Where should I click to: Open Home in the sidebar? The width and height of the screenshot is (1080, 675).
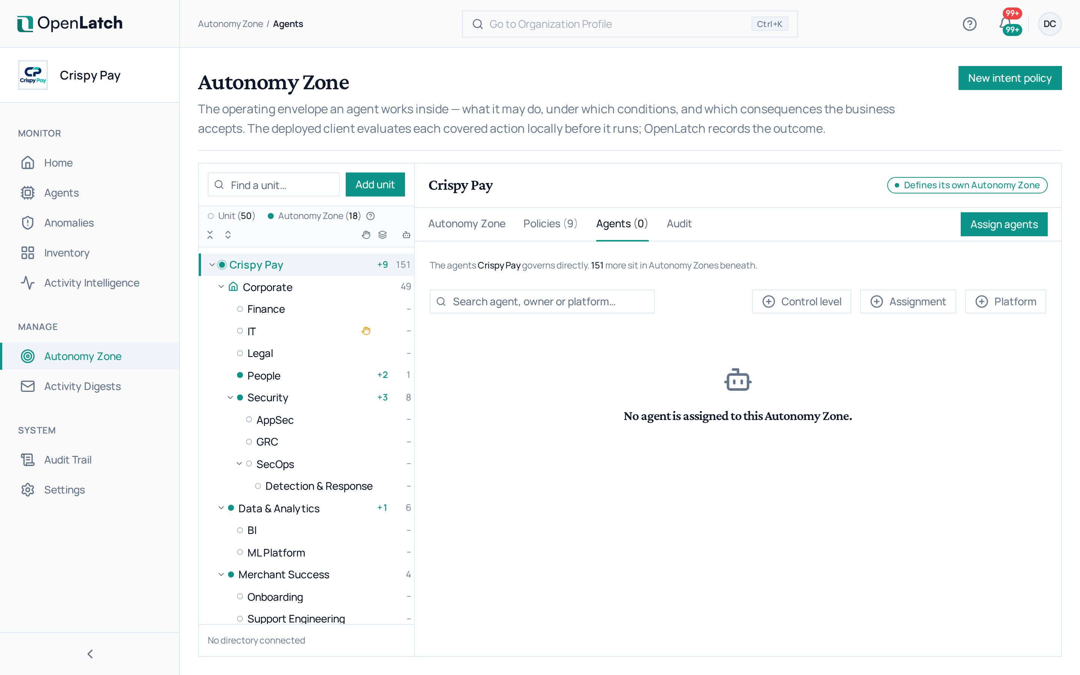coord(90,162)
